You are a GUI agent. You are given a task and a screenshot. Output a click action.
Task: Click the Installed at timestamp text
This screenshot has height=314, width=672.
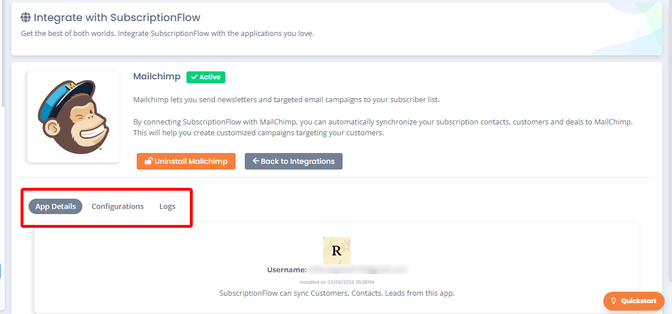pyautogui.click(x=337, y=282)
